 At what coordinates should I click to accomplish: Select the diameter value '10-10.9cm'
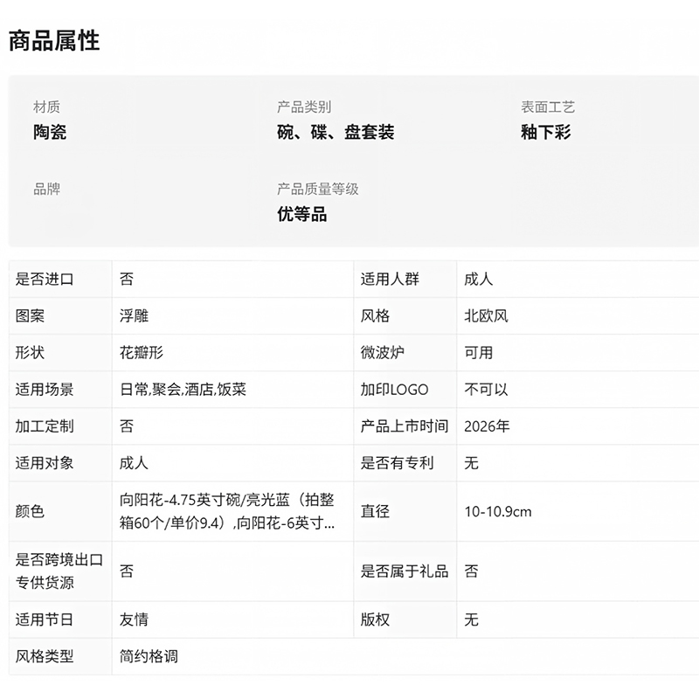point(498,511)
